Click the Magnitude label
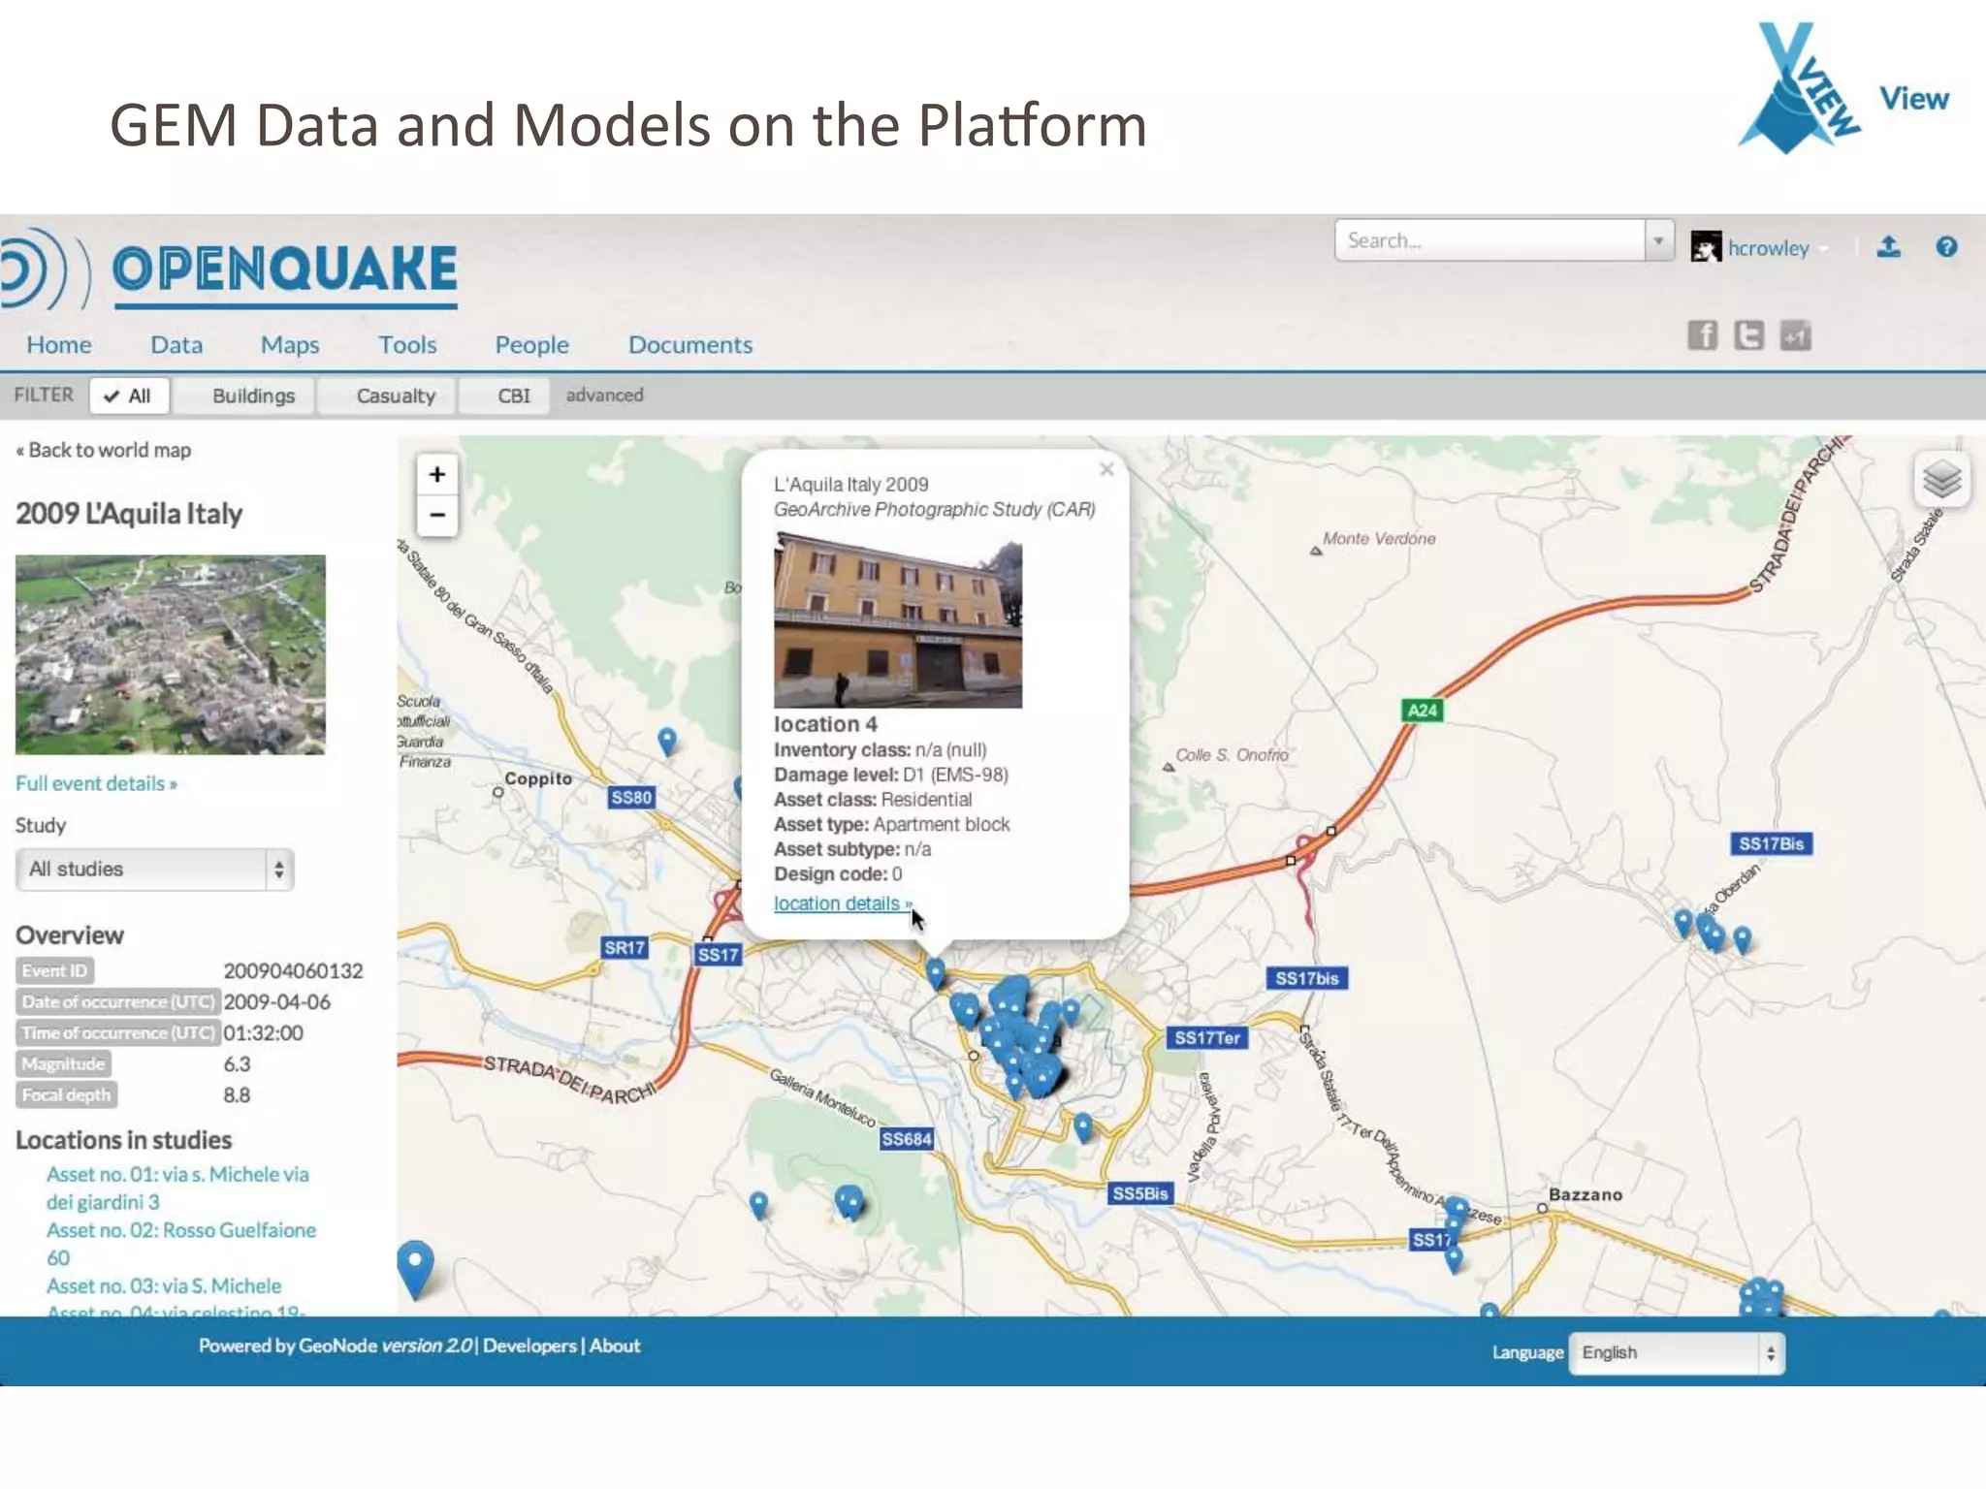The height and width of the screenshot is (1489, 1986). coord(63,1063)
